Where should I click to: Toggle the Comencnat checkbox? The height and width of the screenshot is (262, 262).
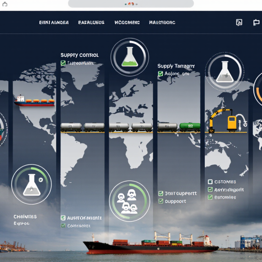pyautogui.click(x=63, y=226)
